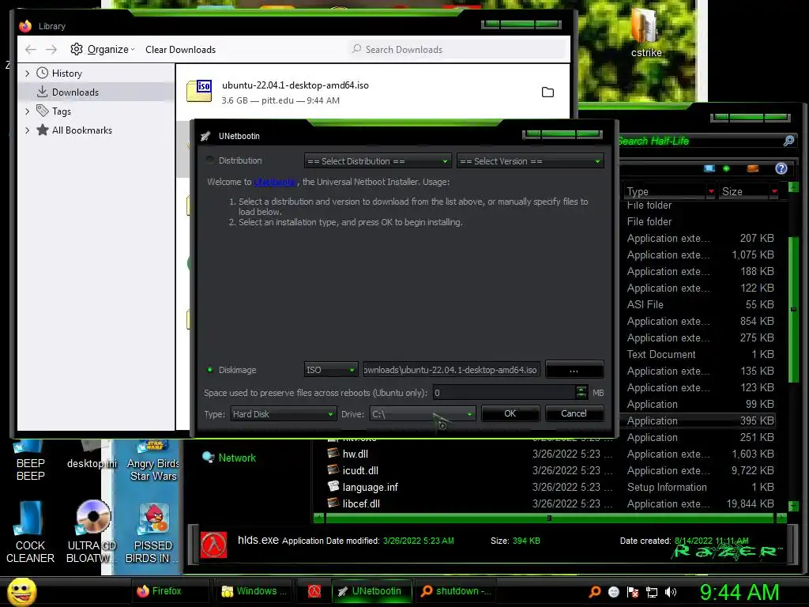Open the Hard Disk type dropdown
Screen dimensions: 809x607
(283, 414)
